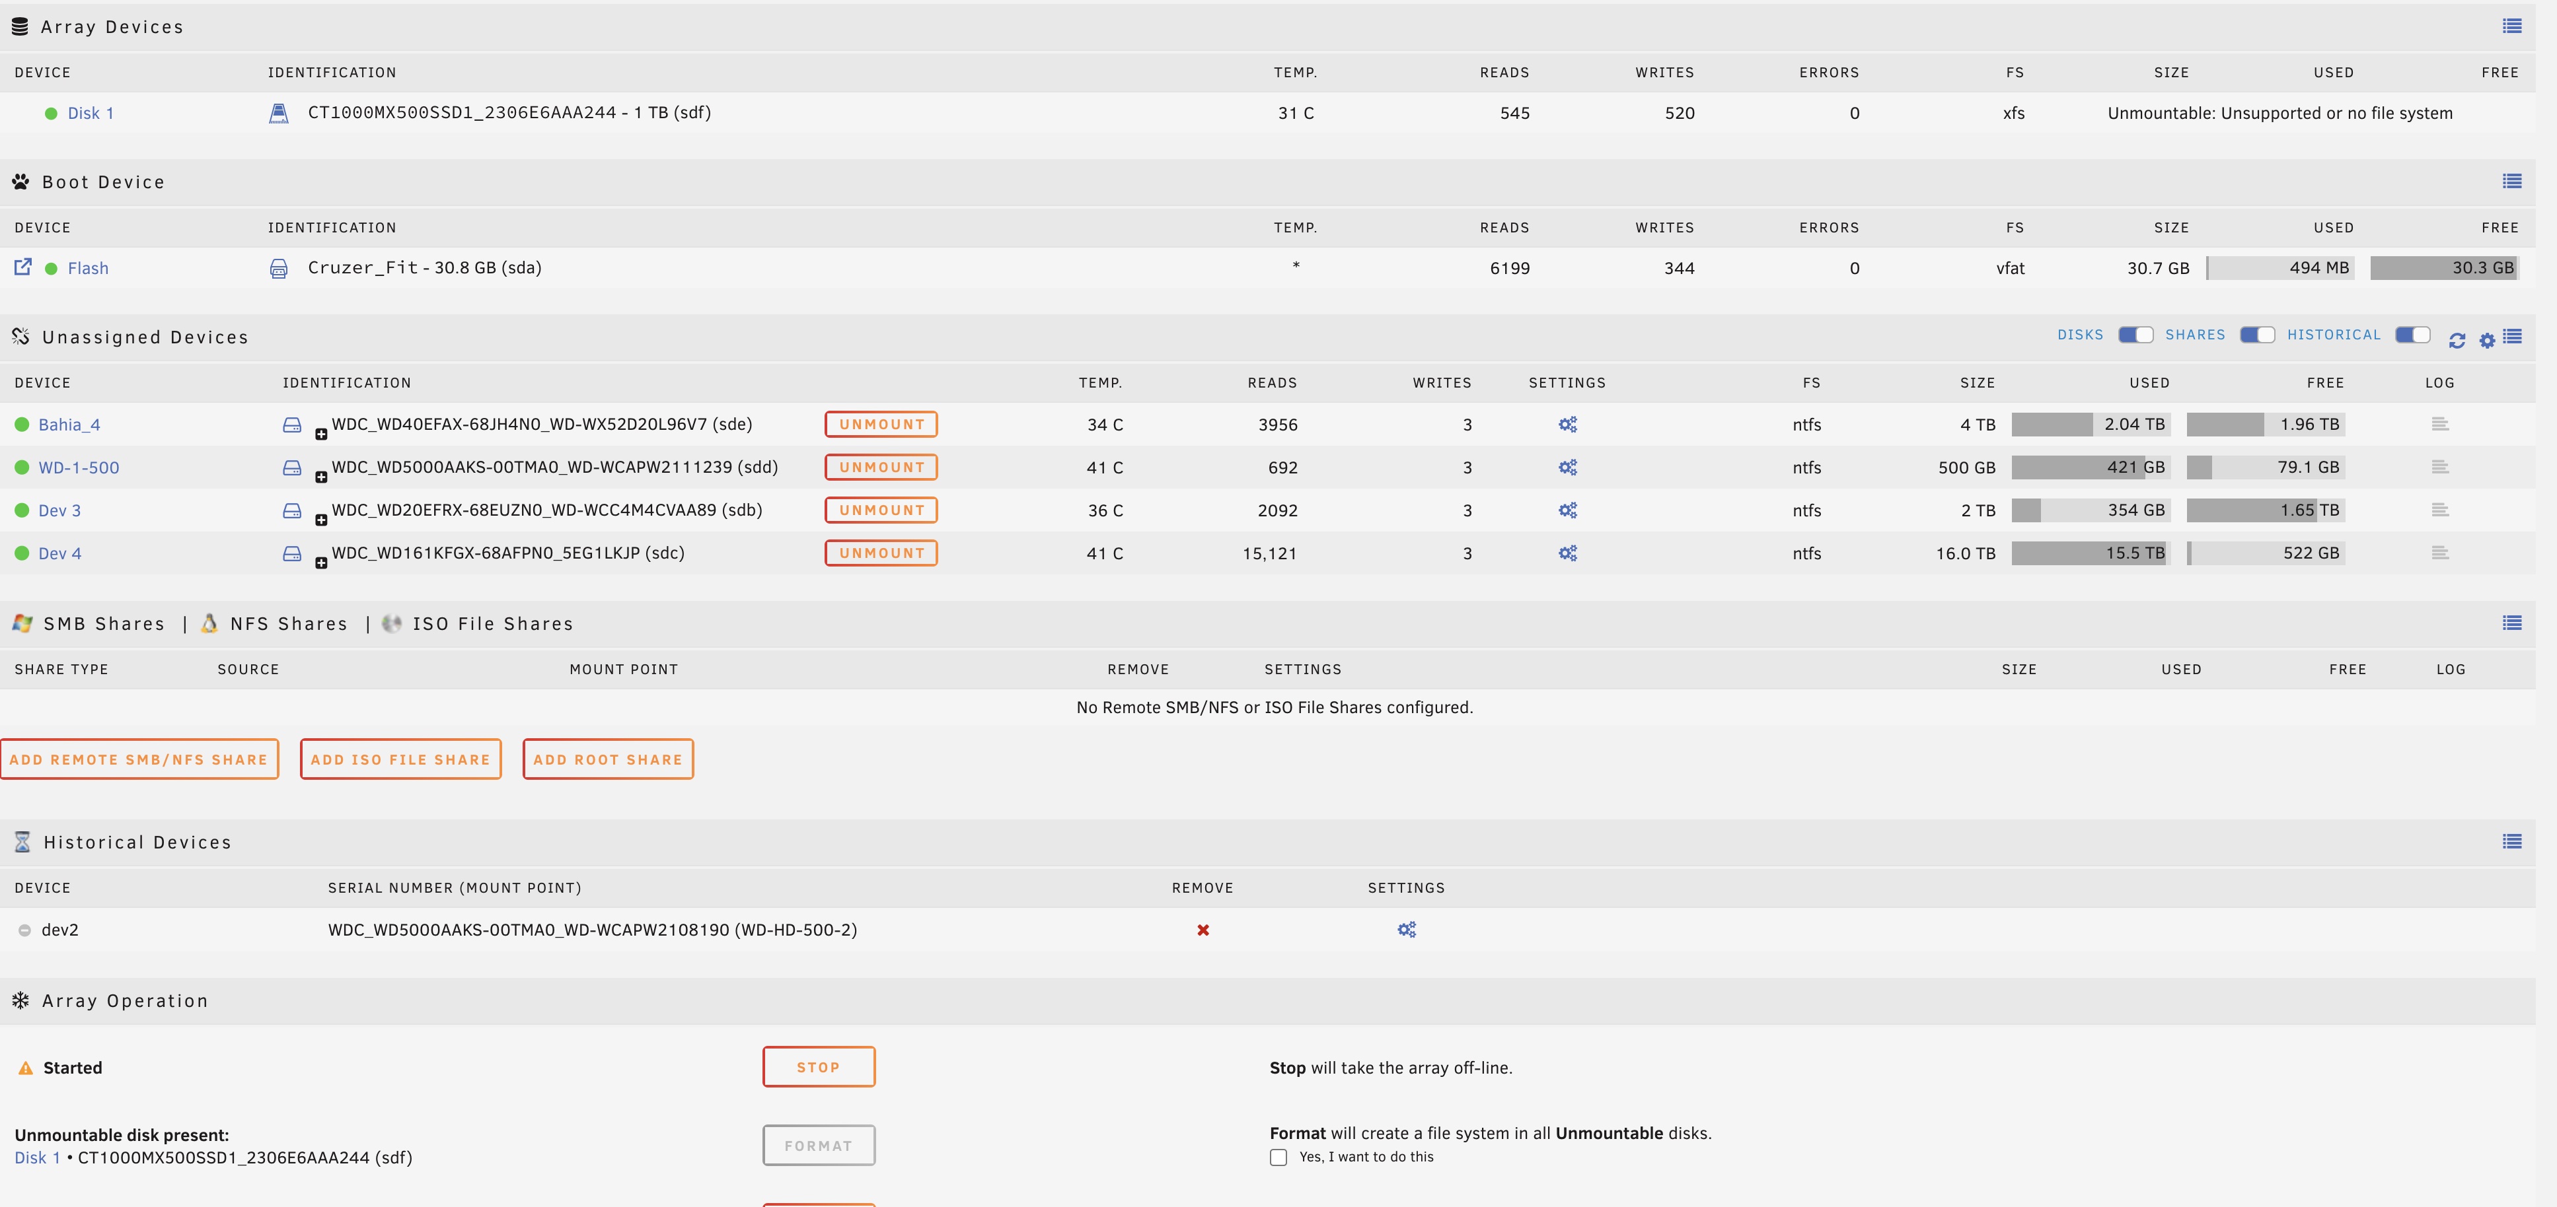Toggle the SHARES switch
Image resolution: width=2557 pixels, height=1207 pixels.
pos(2257,335)
